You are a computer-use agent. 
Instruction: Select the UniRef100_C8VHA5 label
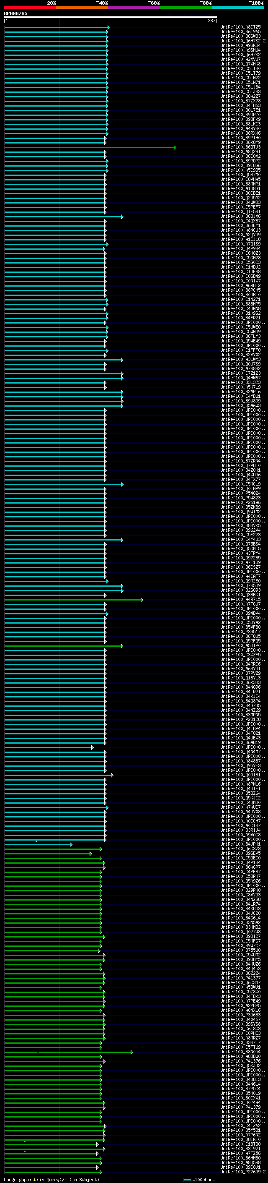240,180
